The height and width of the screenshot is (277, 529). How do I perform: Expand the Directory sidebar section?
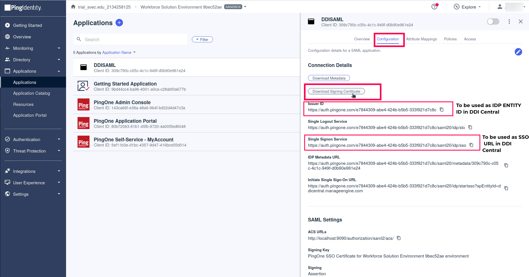(x=59, y=60)
